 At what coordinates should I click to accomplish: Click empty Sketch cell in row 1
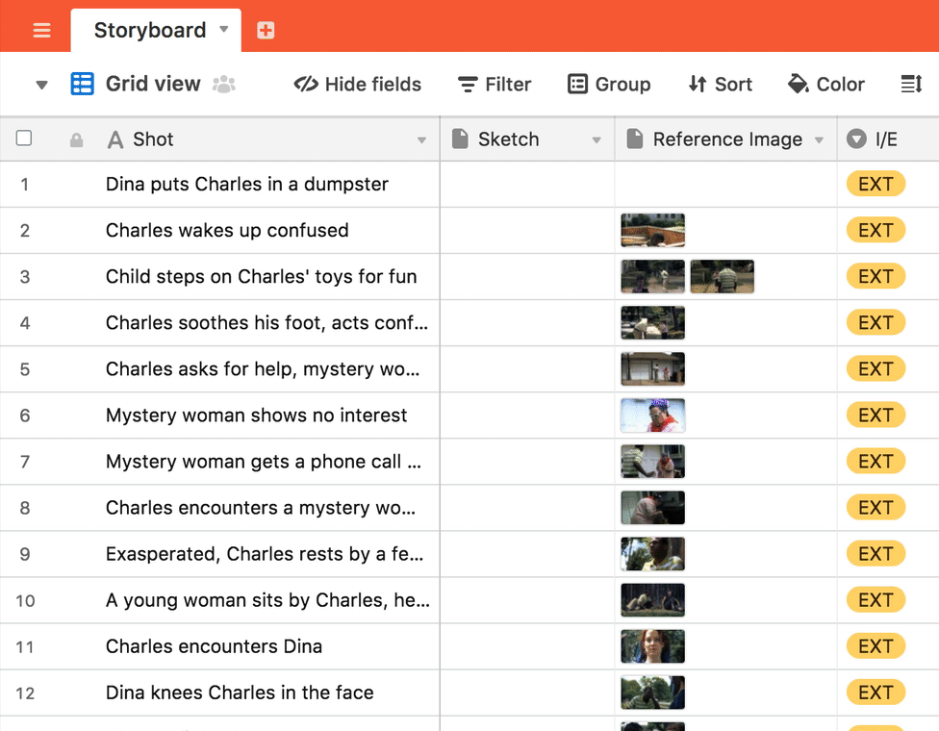(x=527, y=185)
